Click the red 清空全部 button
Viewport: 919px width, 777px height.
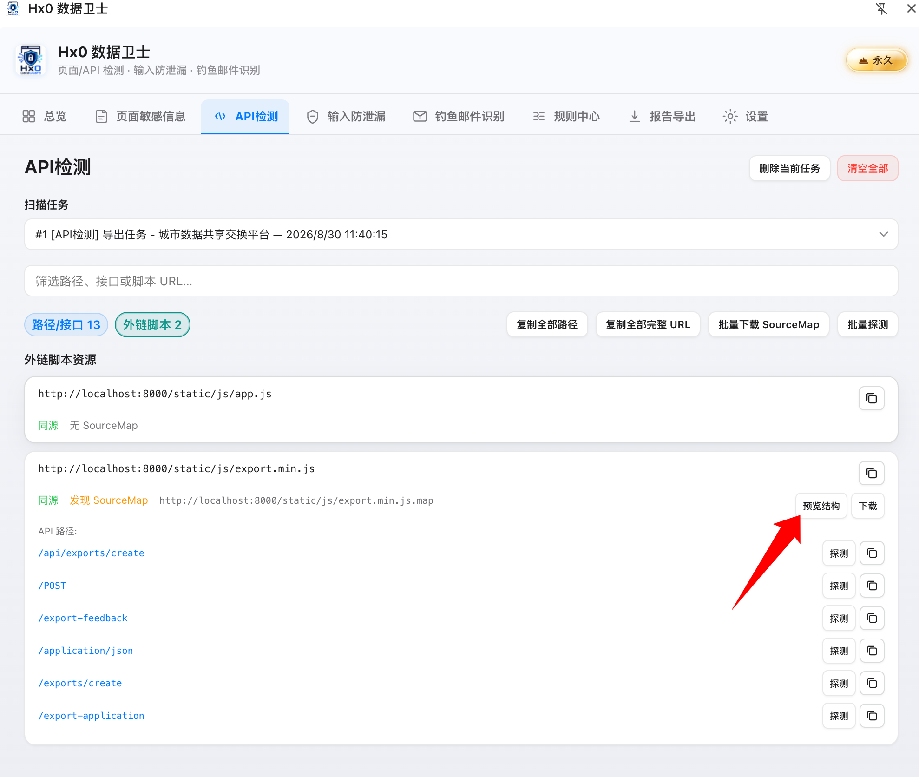(x=867, y=168)
